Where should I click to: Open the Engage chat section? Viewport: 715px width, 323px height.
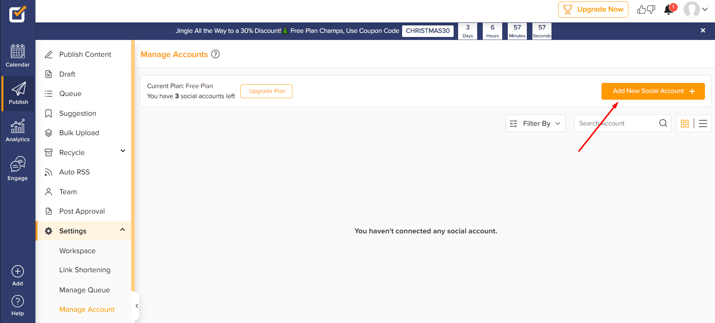point(18,168)
